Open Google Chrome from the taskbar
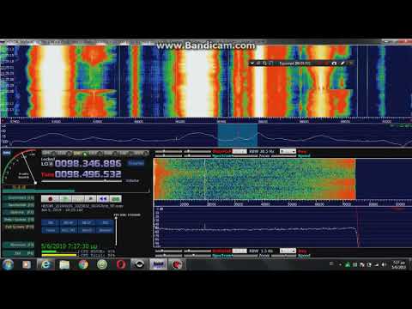The height and width of the screenshot is (309, 412). coord(83,264)
